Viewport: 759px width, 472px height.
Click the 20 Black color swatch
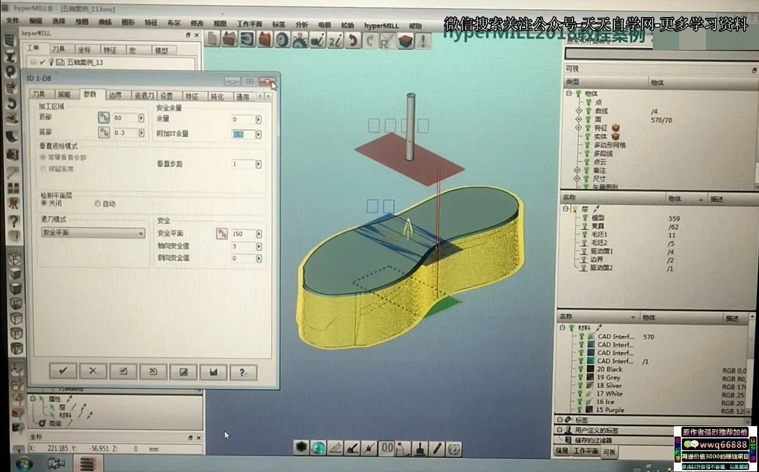pos(591,369)
